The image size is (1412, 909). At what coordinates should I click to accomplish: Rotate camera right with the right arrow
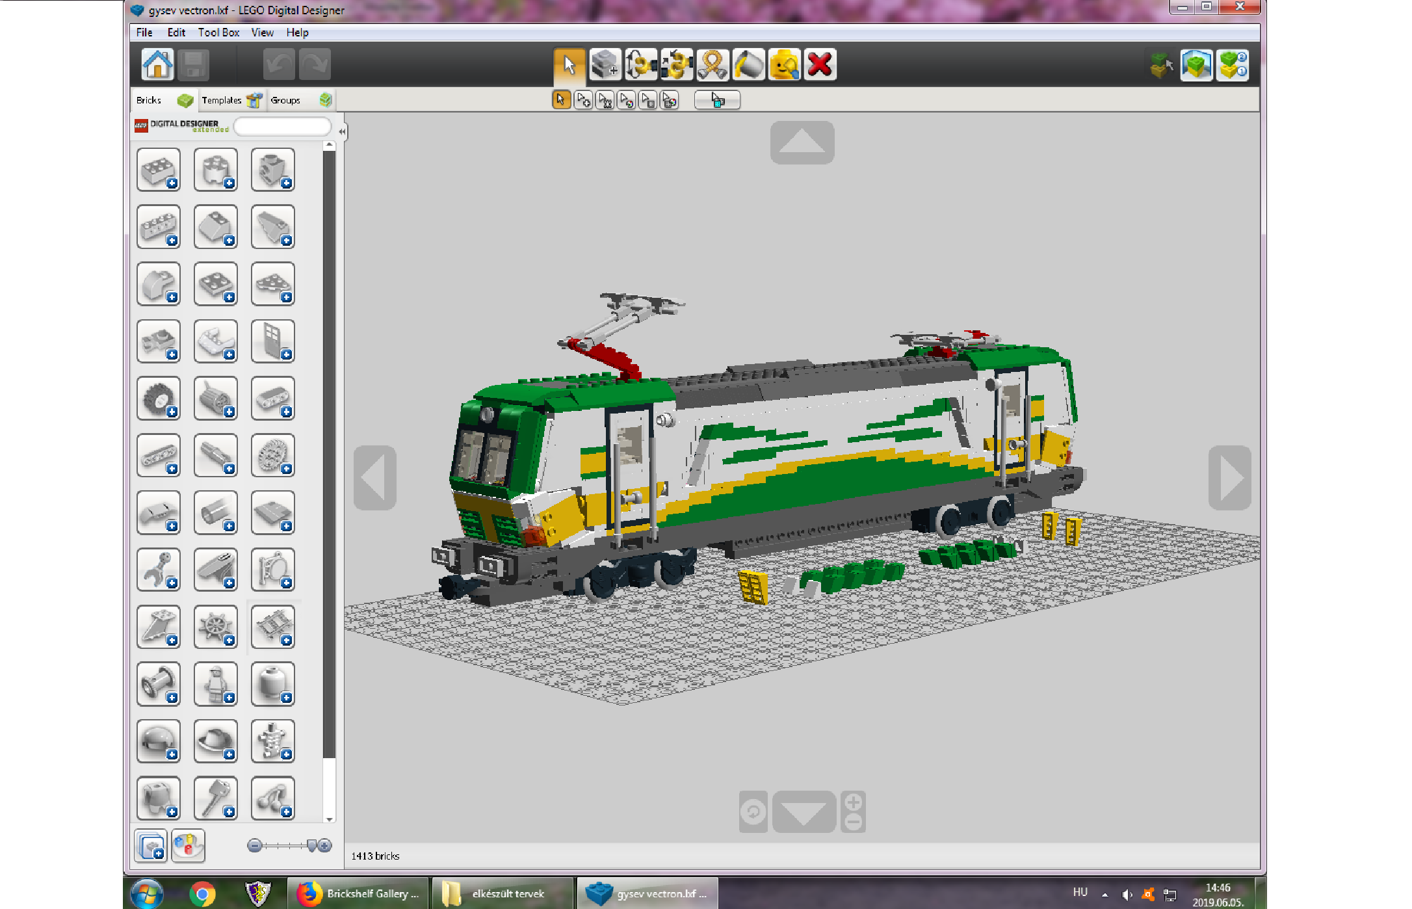(1229, 478)
